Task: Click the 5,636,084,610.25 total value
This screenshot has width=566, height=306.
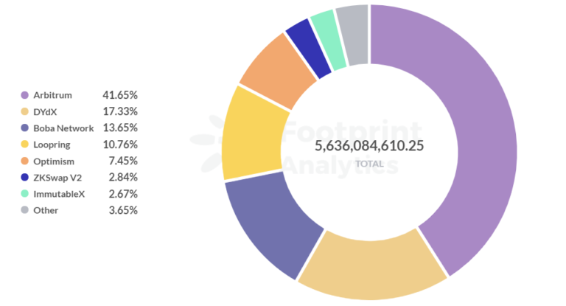Action: coord(369,145)
